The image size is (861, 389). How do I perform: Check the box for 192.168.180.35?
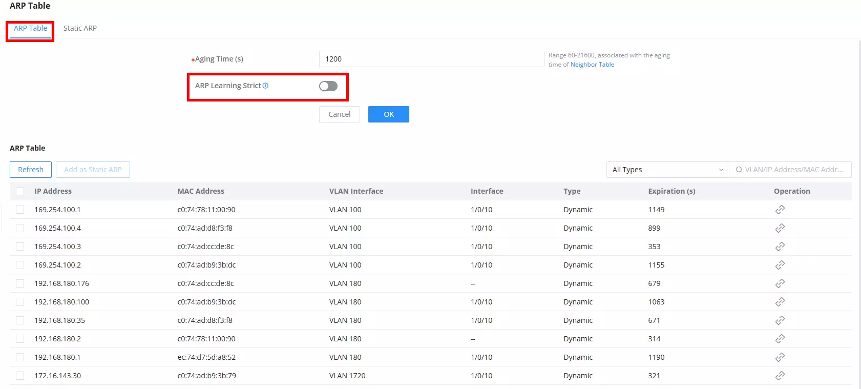20,320
